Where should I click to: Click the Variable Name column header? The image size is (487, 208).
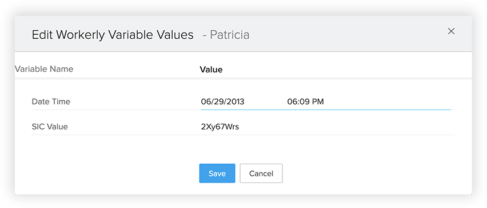44,69
